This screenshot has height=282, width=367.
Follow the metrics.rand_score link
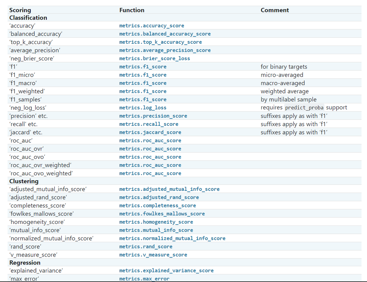point(146,247)
